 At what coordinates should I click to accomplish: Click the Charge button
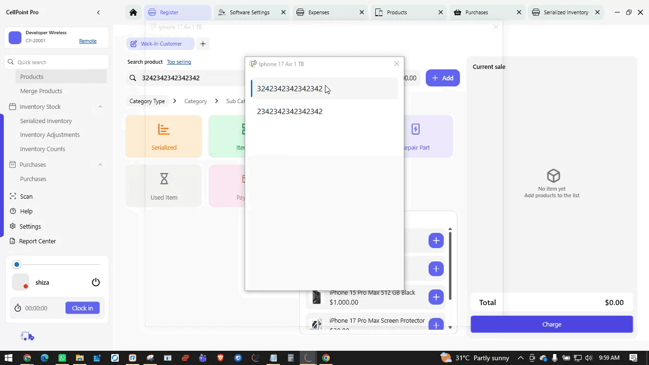[552, 324]
